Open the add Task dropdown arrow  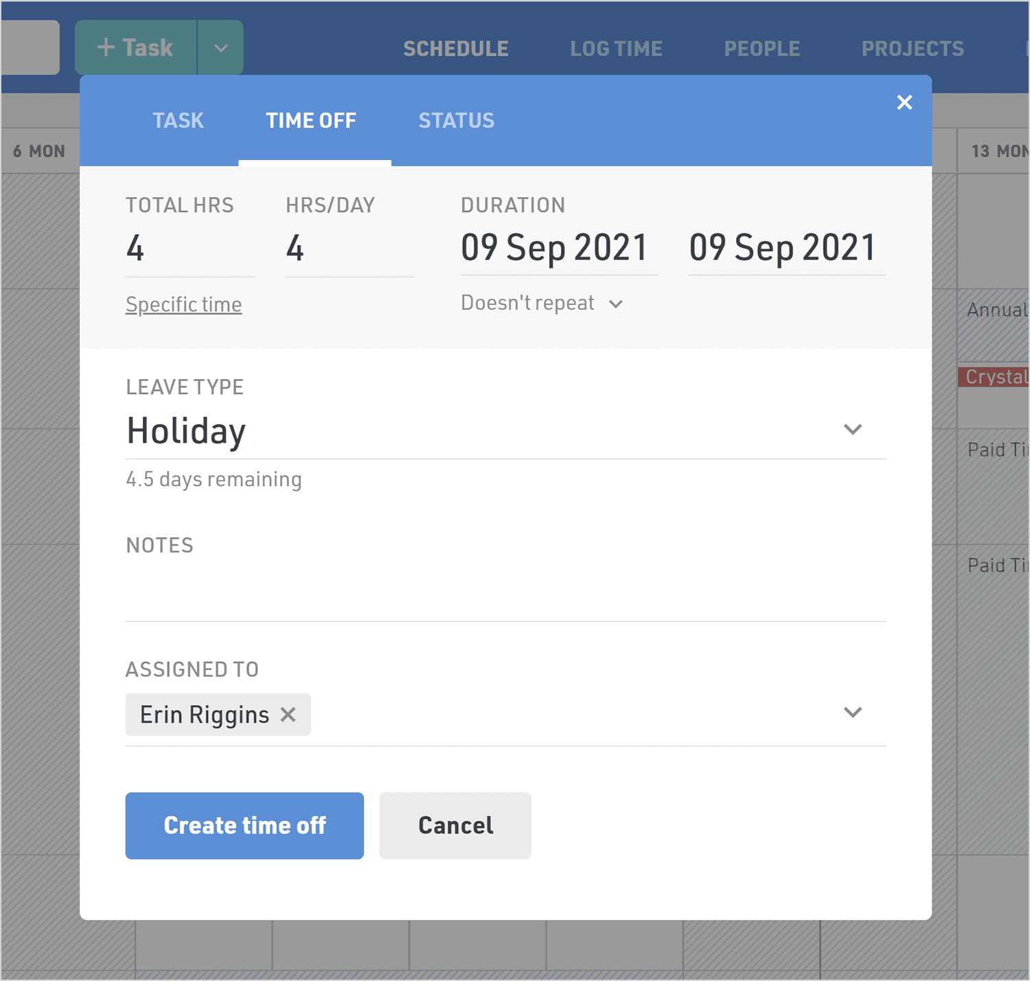point(220,48)
